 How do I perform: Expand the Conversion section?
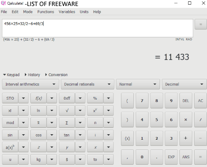click(x=57, y=75)
